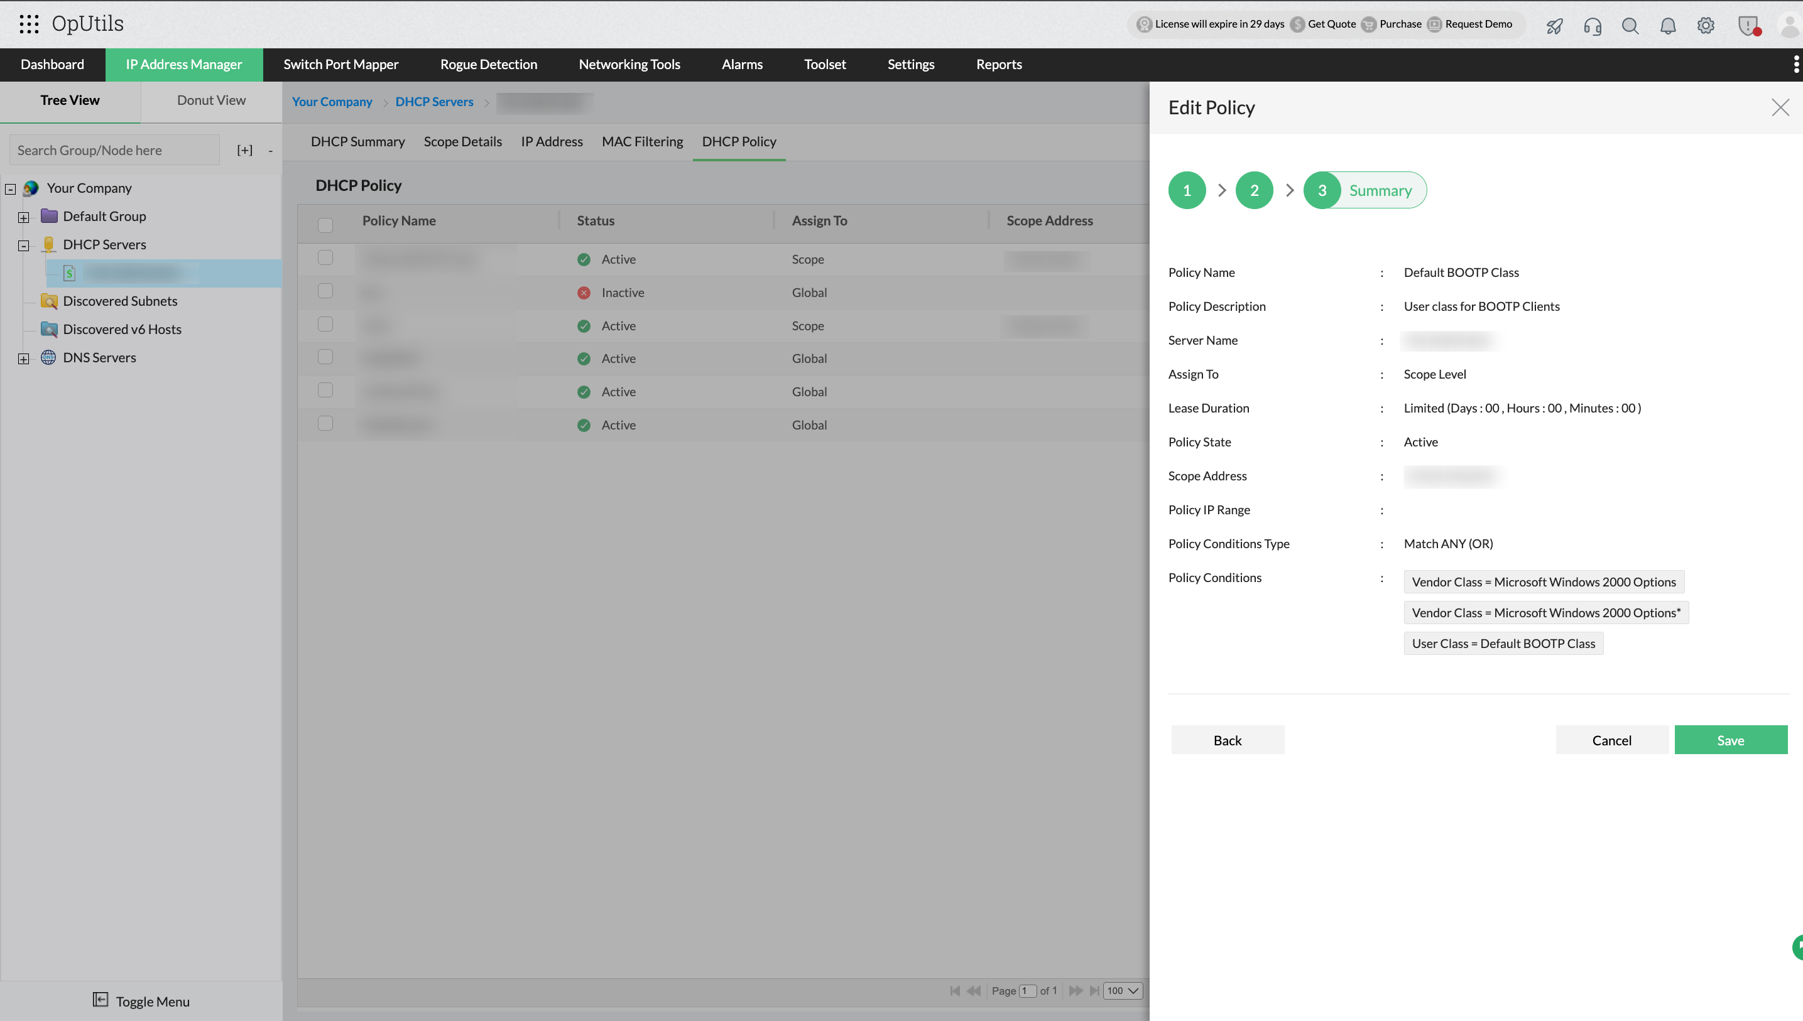Viewport: 1803px width, 1021px height.
Task: Click the Toggle Menu sidebar icon
Action: click(101, 1000)
